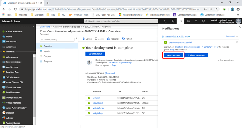
Task: Open the VickyWP resource link
Action: 96,98
